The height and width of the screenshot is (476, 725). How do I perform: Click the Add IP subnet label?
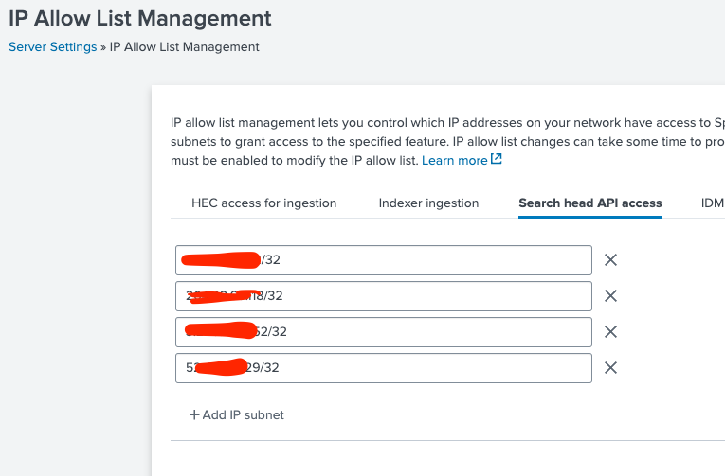pos(244,414)
